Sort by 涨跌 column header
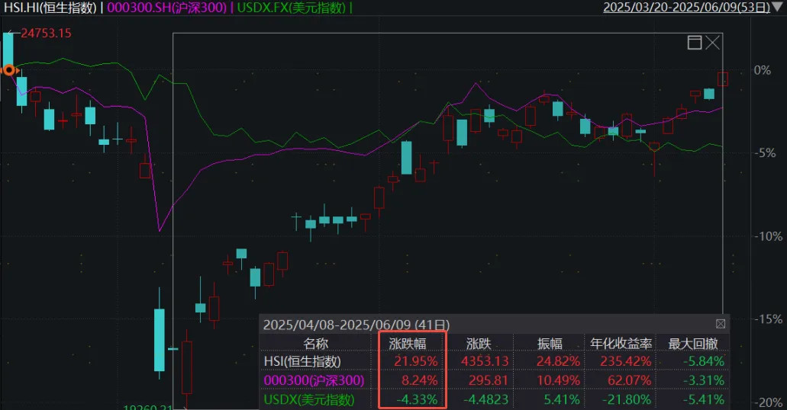 (479, 344)
